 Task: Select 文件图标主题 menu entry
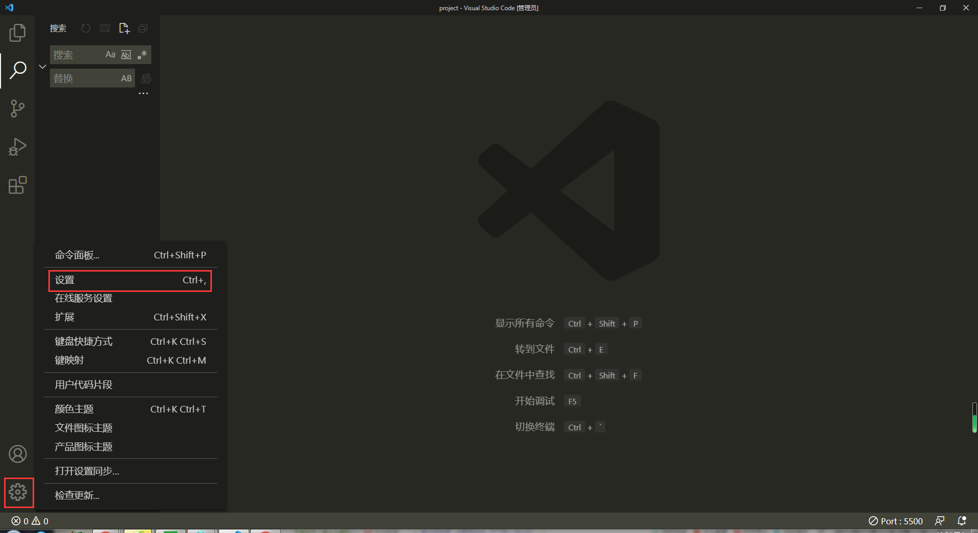point(130,428)
